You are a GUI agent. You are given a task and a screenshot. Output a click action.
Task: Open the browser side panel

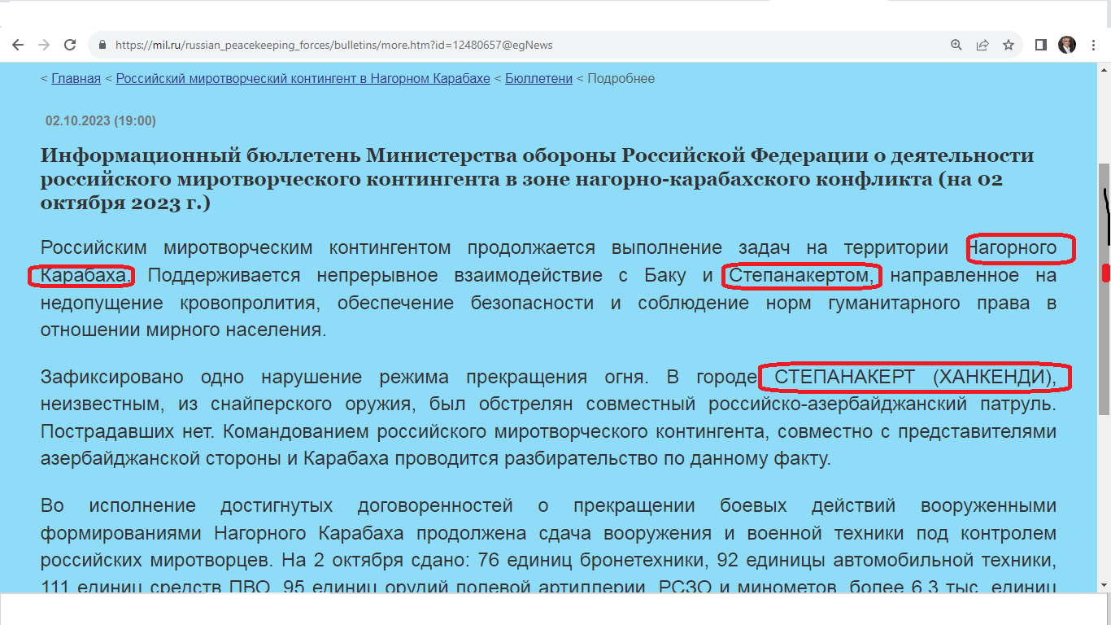[x=1040, y=45]
